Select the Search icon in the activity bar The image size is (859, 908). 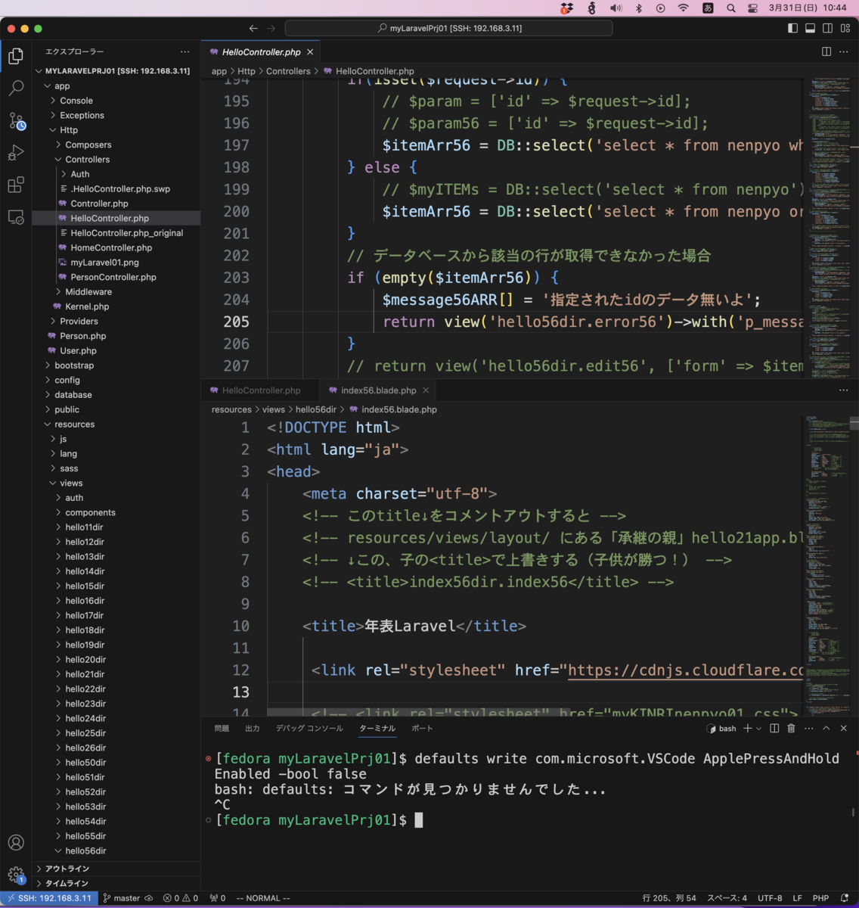(17, 88)
